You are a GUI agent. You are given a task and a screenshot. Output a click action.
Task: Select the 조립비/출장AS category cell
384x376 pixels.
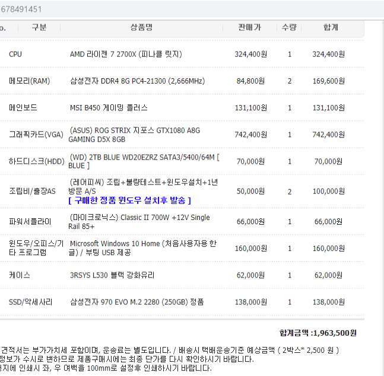pyautogui.click(x=32, y=191)
